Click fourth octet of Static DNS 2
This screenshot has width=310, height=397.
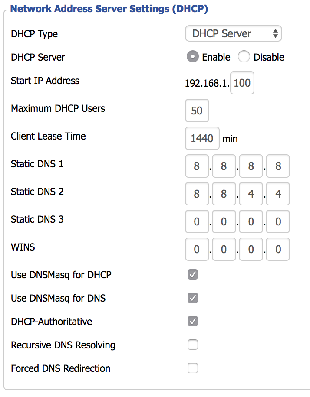point(278,194)
